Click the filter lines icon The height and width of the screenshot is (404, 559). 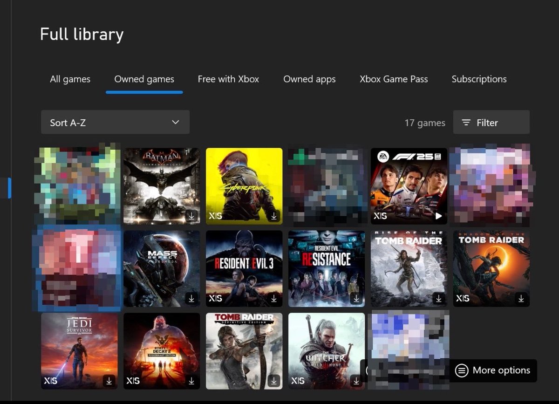(466, 123)
